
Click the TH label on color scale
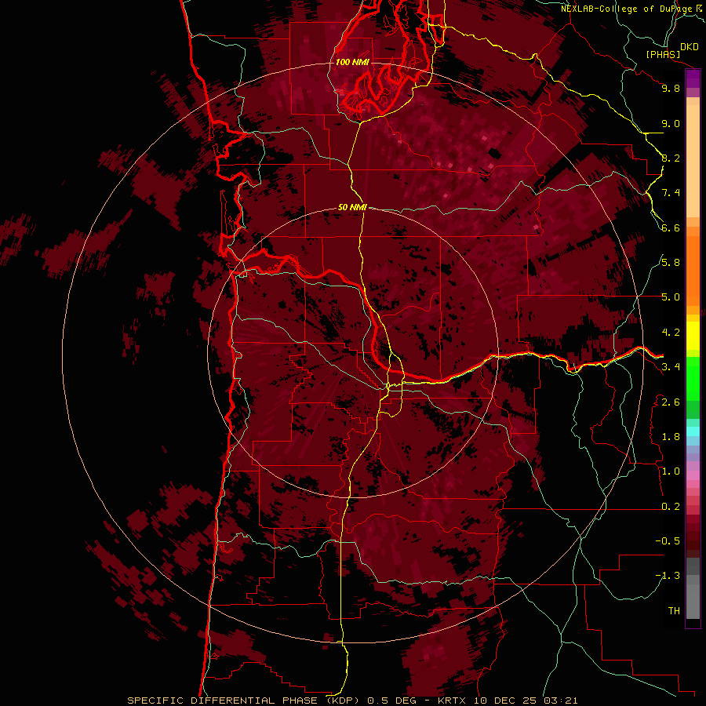coord(674,611)
